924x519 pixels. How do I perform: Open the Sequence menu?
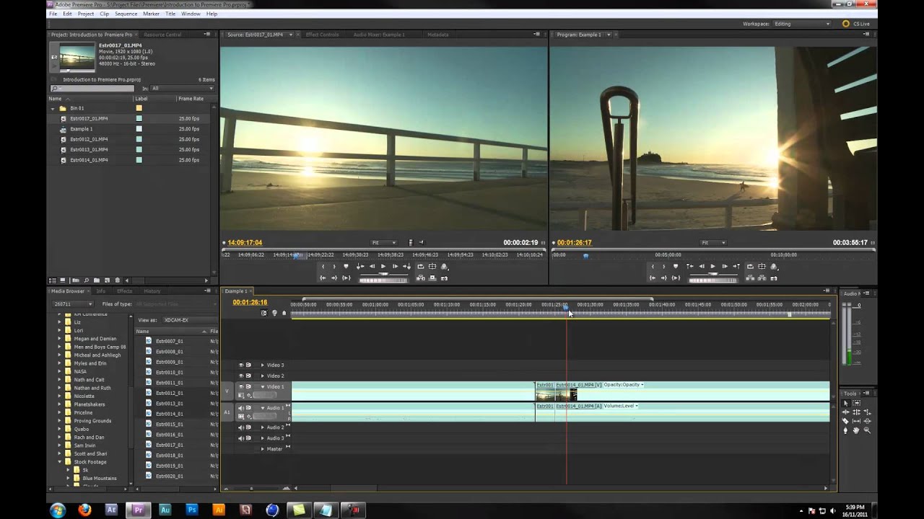click(126, 14)
